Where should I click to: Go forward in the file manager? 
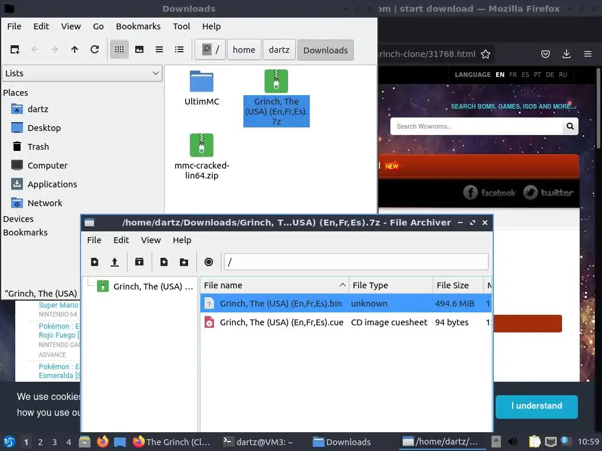point(55,49)
